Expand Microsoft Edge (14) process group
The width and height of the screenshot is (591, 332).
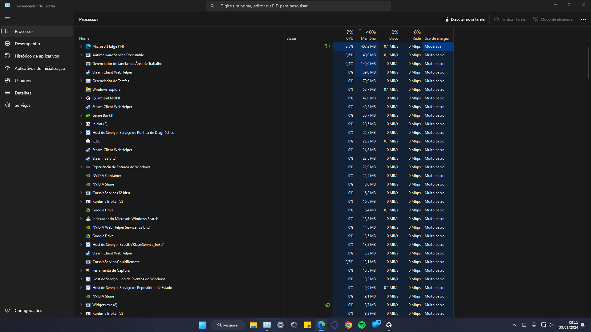(81, 46)
